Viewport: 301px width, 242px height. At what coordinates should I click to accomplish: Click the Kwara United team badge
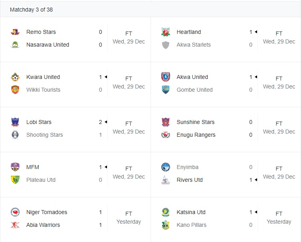[15, 77]
